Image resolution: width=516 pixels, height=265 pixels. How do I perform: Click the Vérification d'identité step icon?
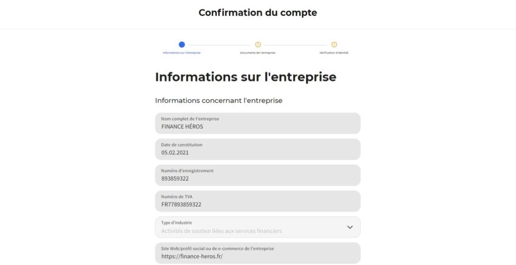[334, 44]
